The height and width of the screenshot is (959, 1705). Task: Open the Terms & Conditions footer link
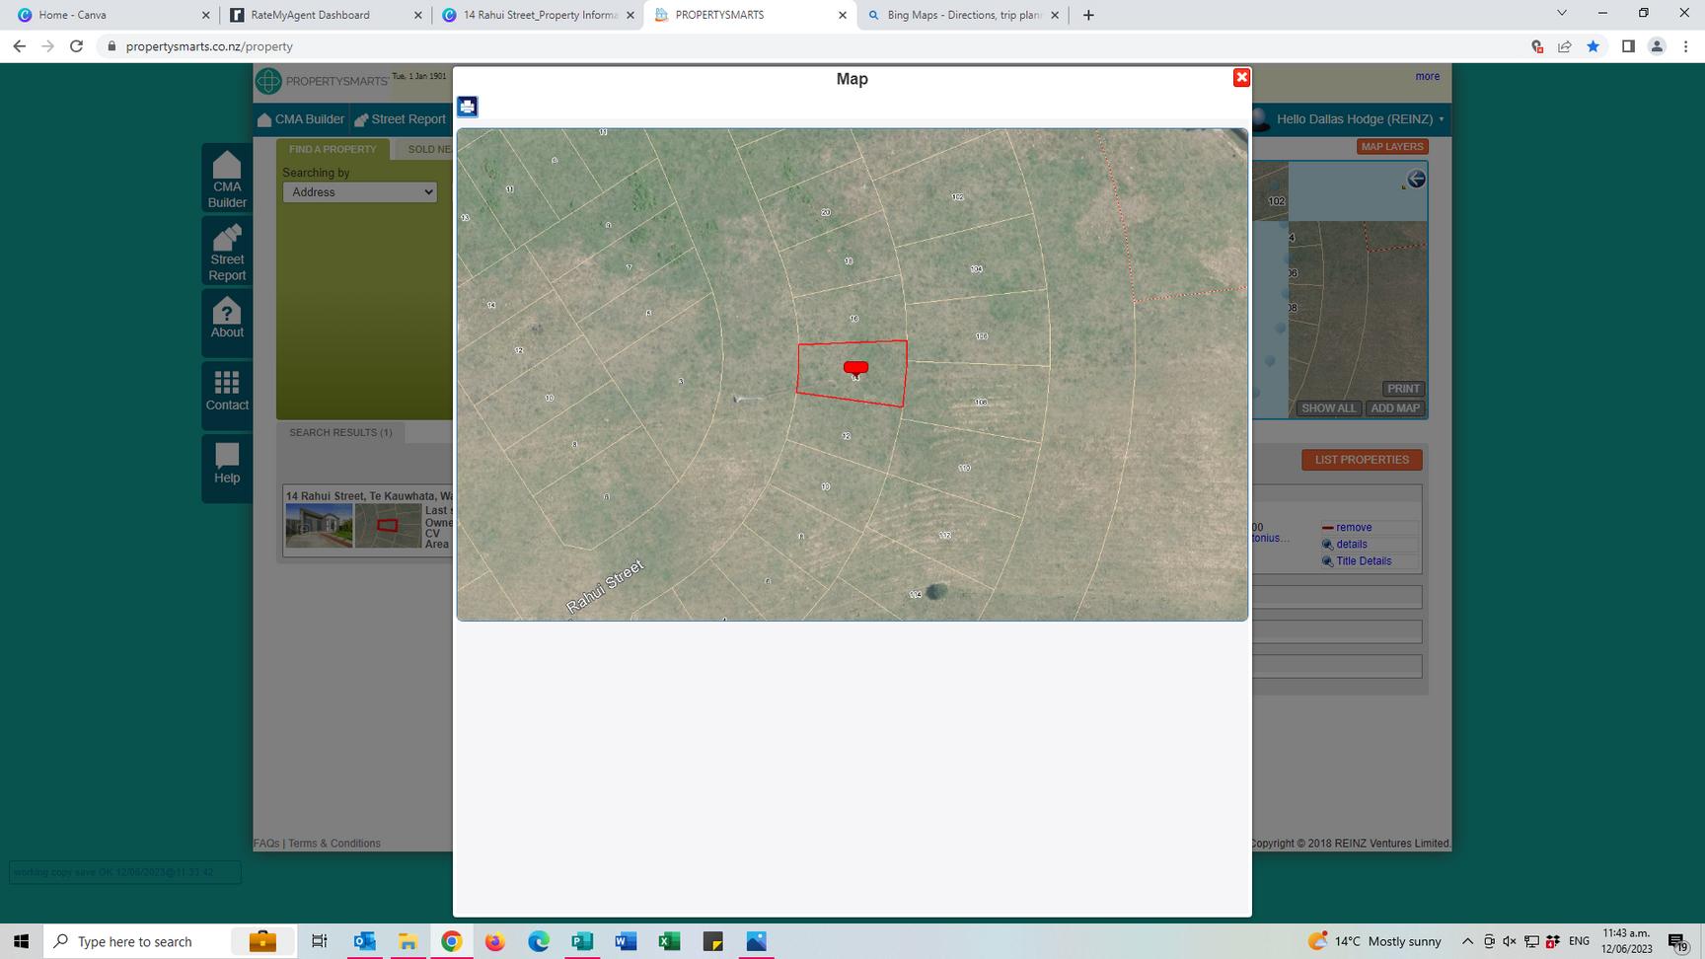pos(334,844)
